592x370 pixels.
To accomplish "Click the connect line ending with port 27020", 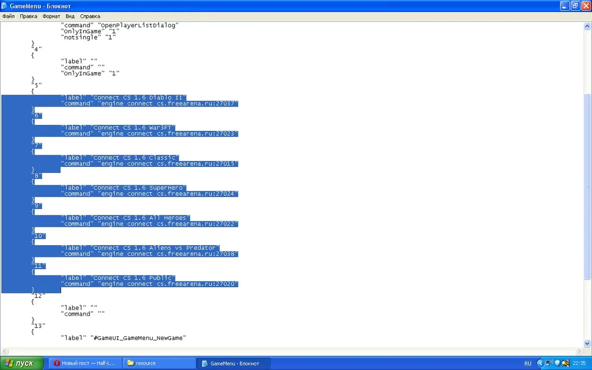I will click(150, 284).
